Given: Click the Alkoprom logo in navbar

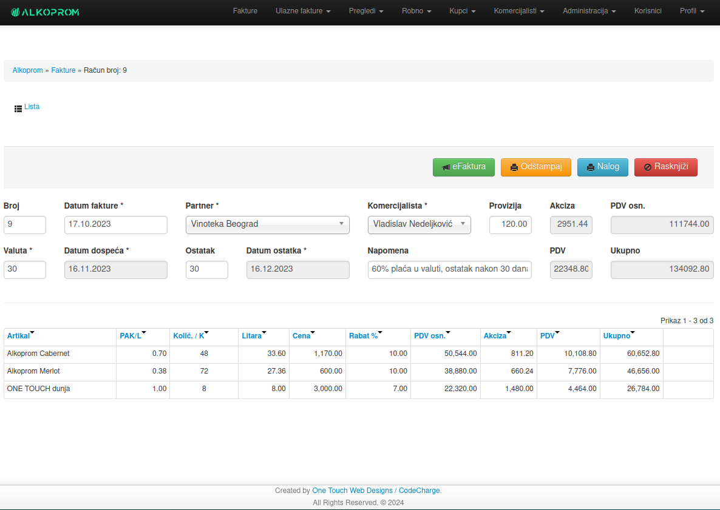Looking at the screenshot, I should click(x=45, y=12).
